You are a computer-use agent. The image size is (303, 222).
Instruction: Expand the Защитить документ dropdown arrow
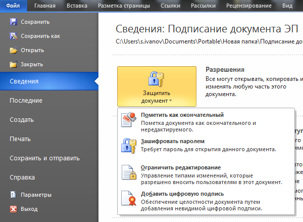(170, 101)
